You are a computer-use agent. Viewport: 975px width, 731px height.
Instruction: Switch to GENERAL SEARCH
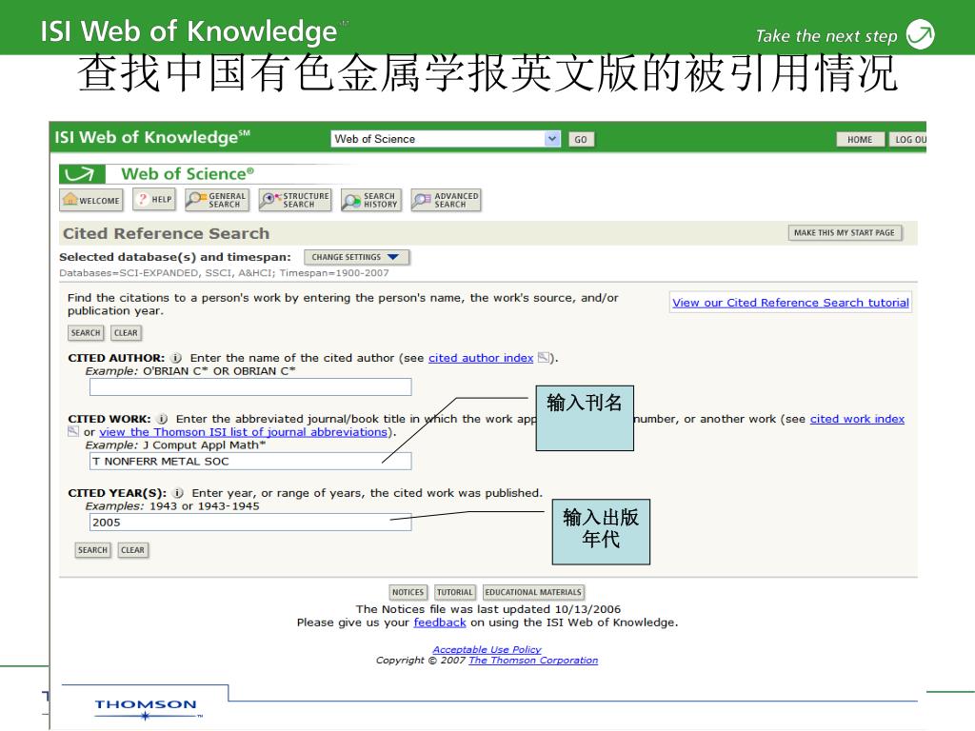pos(217,200)
